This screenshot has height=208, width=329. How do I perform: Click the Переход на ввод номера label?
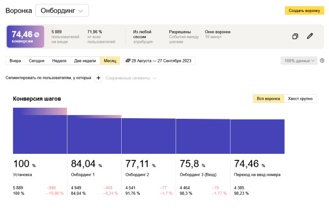tap(257, 175)
